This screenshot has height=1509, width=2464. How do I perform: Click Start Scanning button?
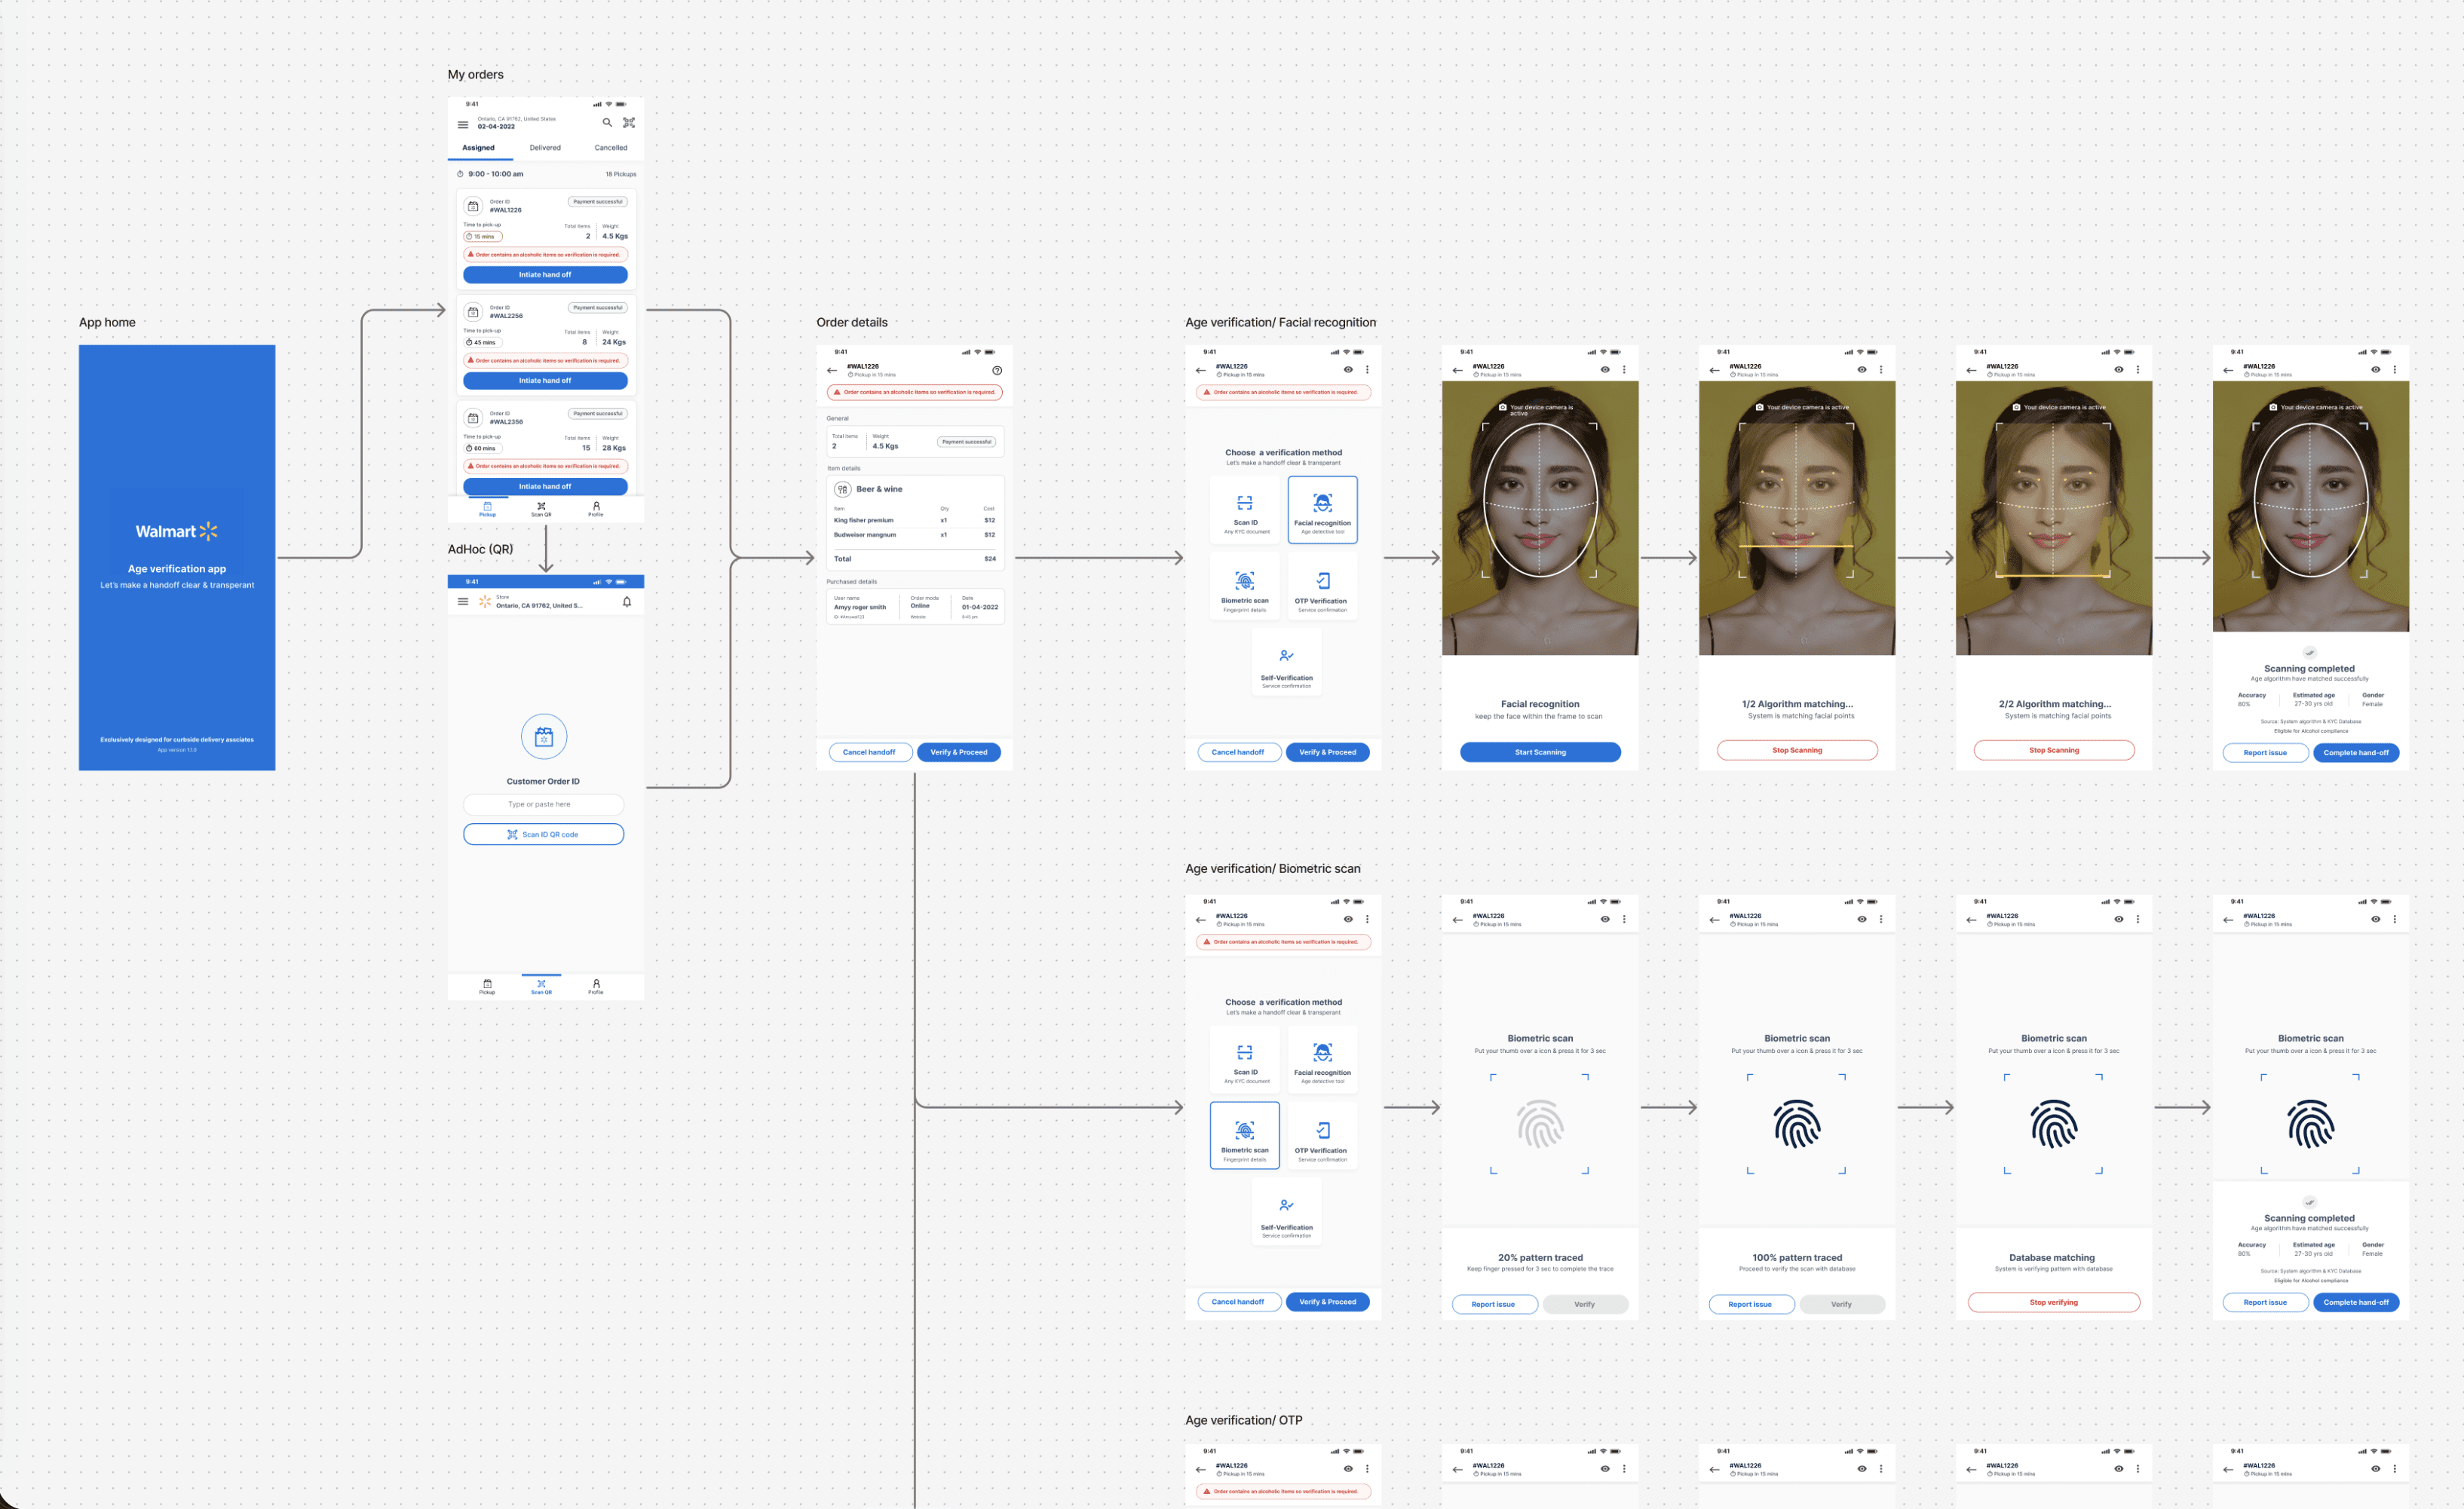[x=1540, y=752]
